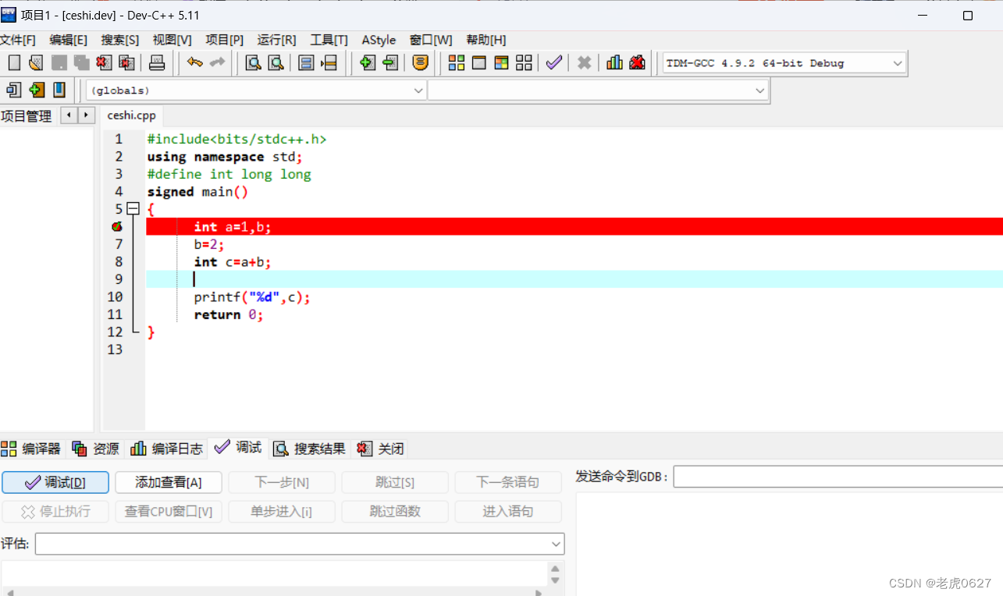Click the Redo arrow icon

pyautogui.click(x=217, y=62)
